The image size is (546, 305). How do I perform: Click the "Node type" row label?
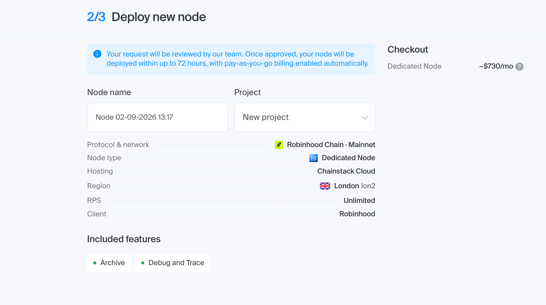[x=104, y=158]
